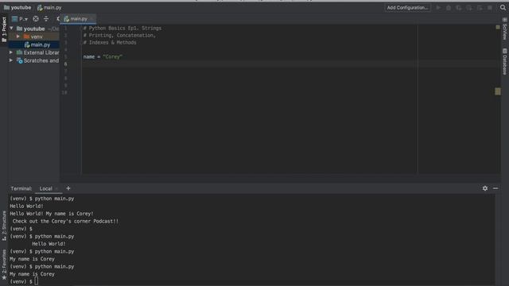Add a new terminal session with plus
This screenshot has height=286, width=509.
68,188
